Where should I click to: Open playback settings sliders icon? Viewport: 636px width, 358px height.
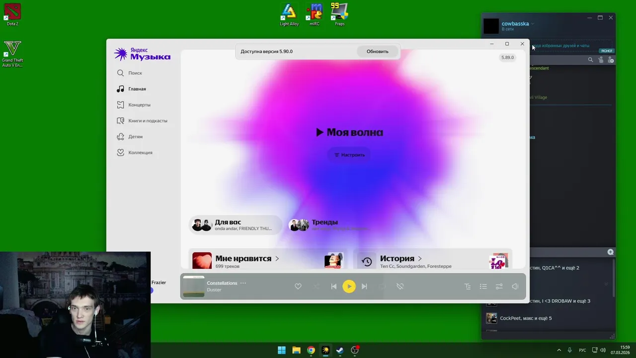[499, 286]
